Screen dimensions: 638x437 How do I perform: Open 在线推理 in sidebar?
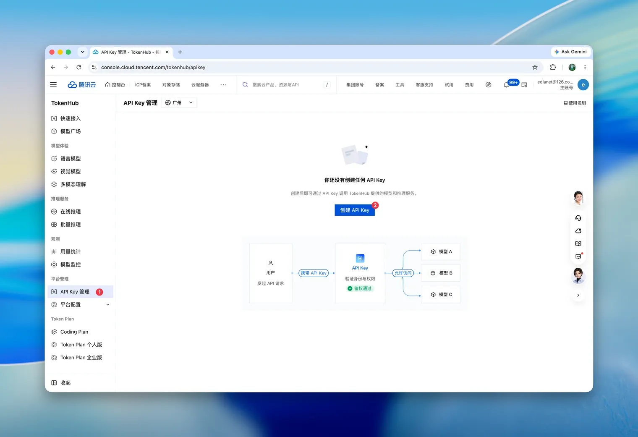(x=80, y=212)
